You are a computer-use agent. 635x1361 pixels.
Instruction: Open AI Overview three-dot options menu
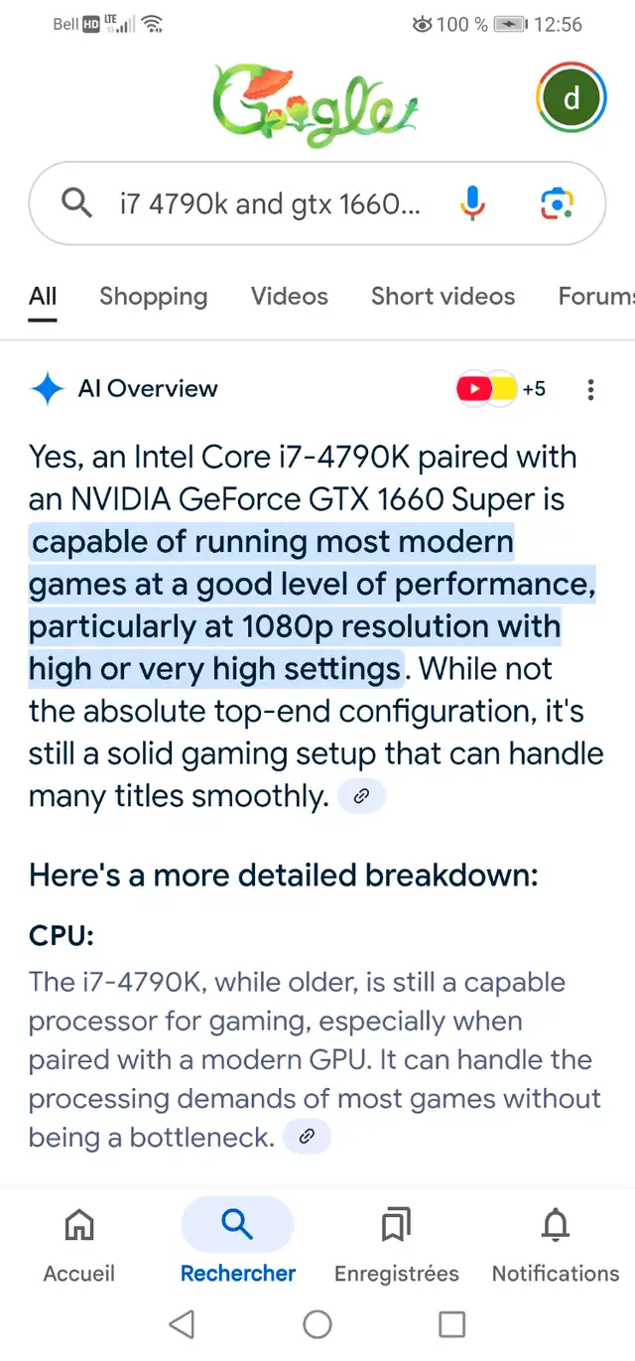(x=590, y=389)
